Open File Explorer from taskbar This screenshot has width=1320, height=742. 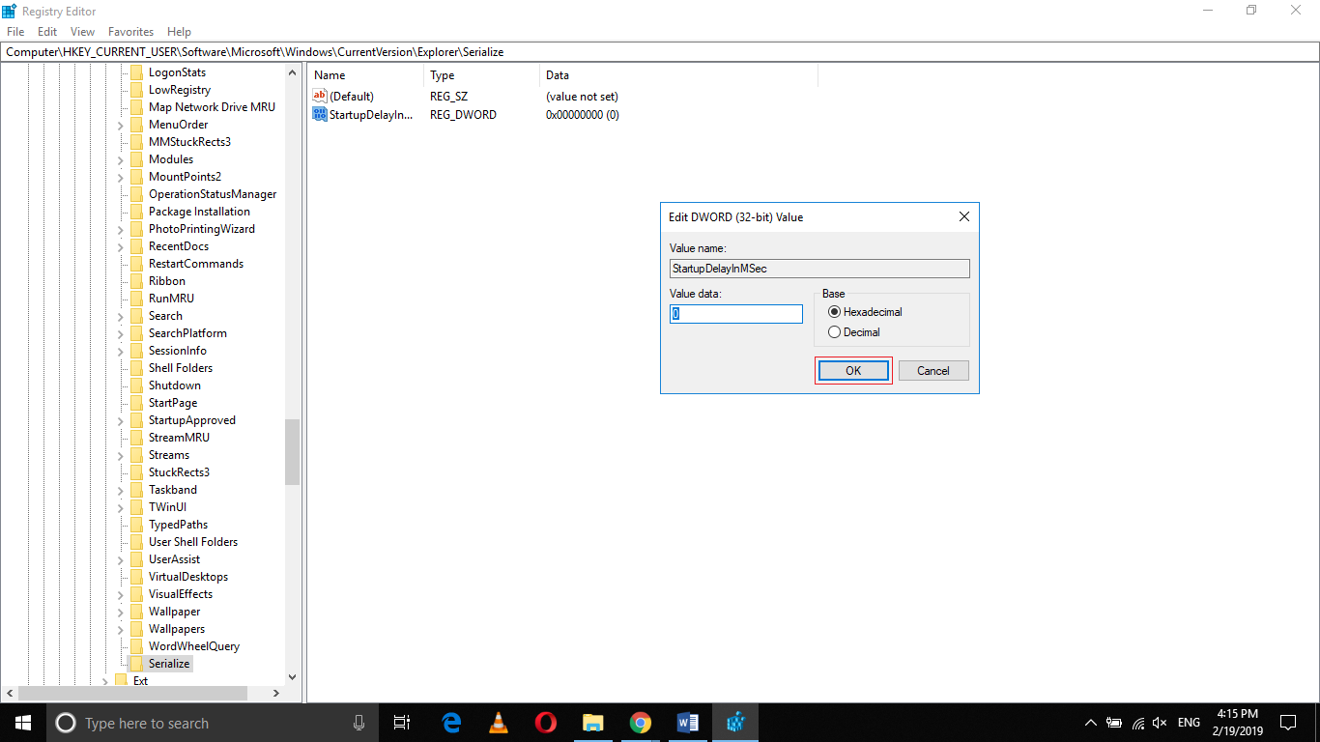(x=593, y=723)
